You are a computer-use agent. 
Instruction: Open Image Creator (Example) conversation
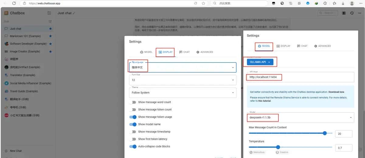coord(27,51)
